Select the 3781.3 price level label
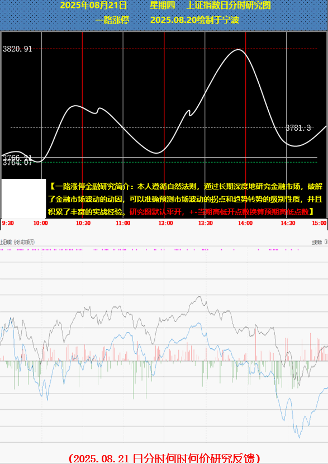The image size is (328, 464). [x=298, y=128]
